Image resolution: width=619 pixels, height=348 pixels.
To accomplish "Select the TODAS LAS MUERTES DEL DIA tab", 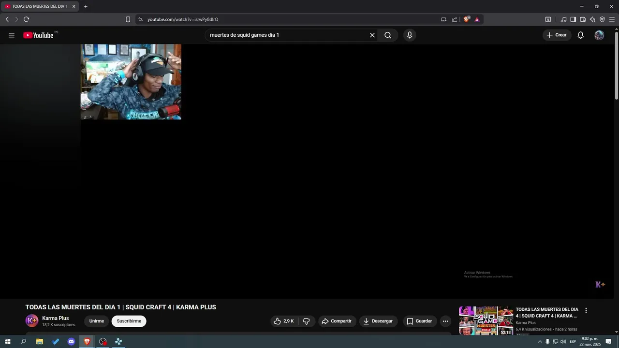I will (40, 6).
